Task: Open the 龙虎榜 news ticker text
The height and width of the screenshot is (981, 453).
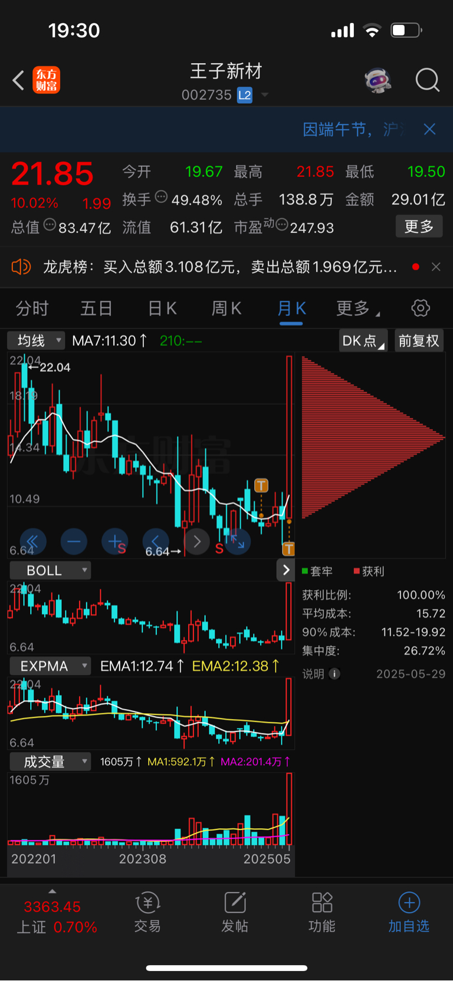Action: pyautogui.click(x=220, y=267)
